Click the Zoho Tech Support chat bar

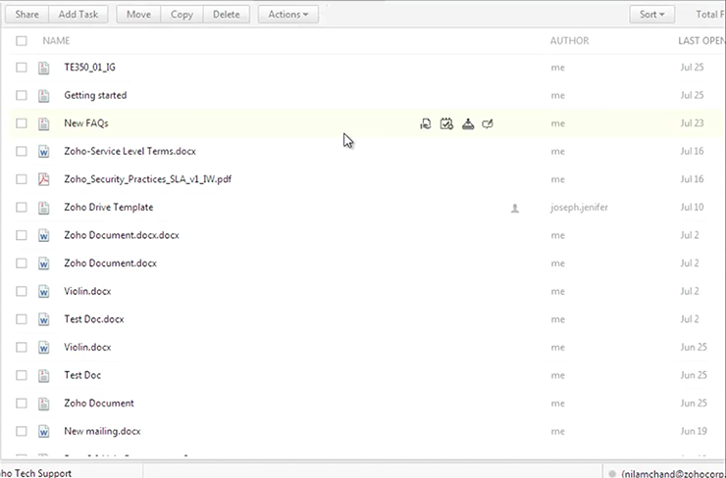click(72, 471)
